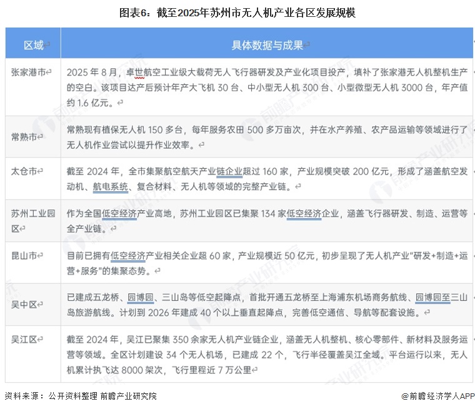Image resolution: width=475 pixels, height=409 pixels.
Task: Click the 太仓市 row label
Action: [28, 170]
